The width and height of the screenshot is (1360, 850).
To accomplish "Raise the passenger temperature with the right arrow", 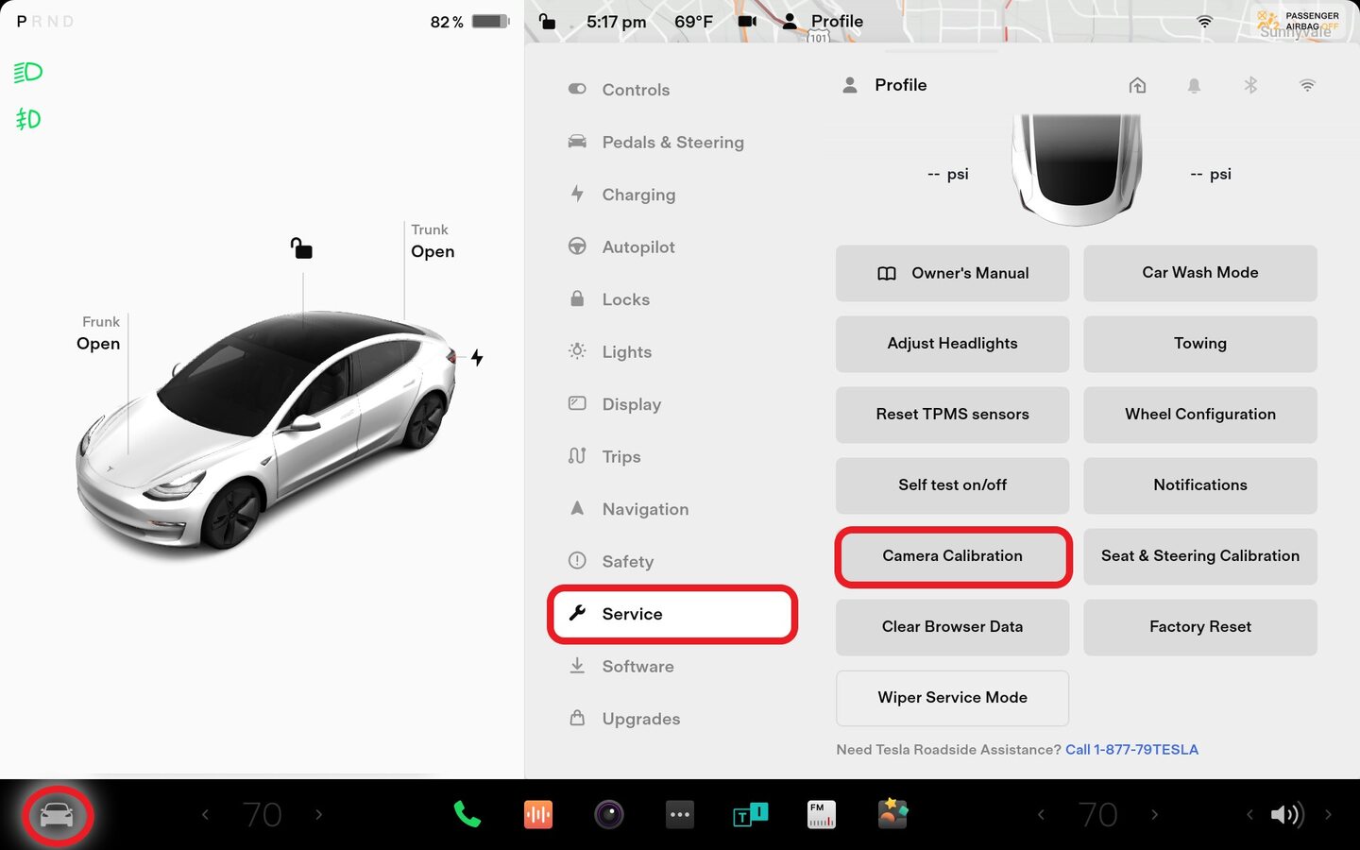I will click(x=1154, y=814).
